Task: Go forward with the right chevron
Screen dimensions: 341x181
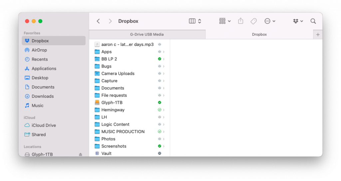Action: pos(110,21)
